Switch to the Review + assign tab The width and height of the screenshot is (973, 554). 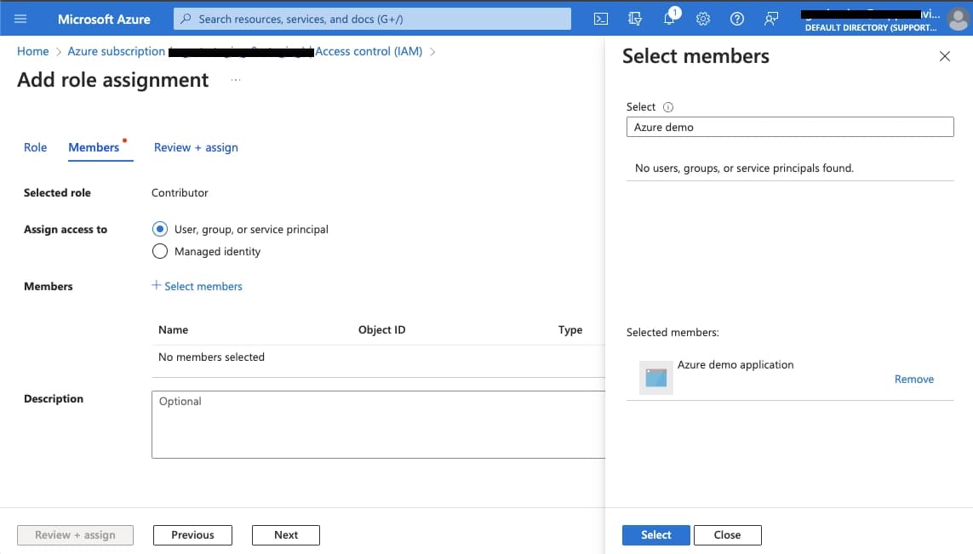click(x=196, y=147)
